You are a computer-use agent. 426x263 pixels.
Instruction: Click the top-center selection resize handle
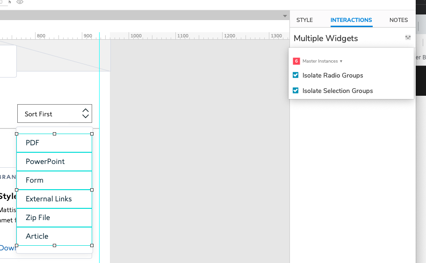coord(54,134)
